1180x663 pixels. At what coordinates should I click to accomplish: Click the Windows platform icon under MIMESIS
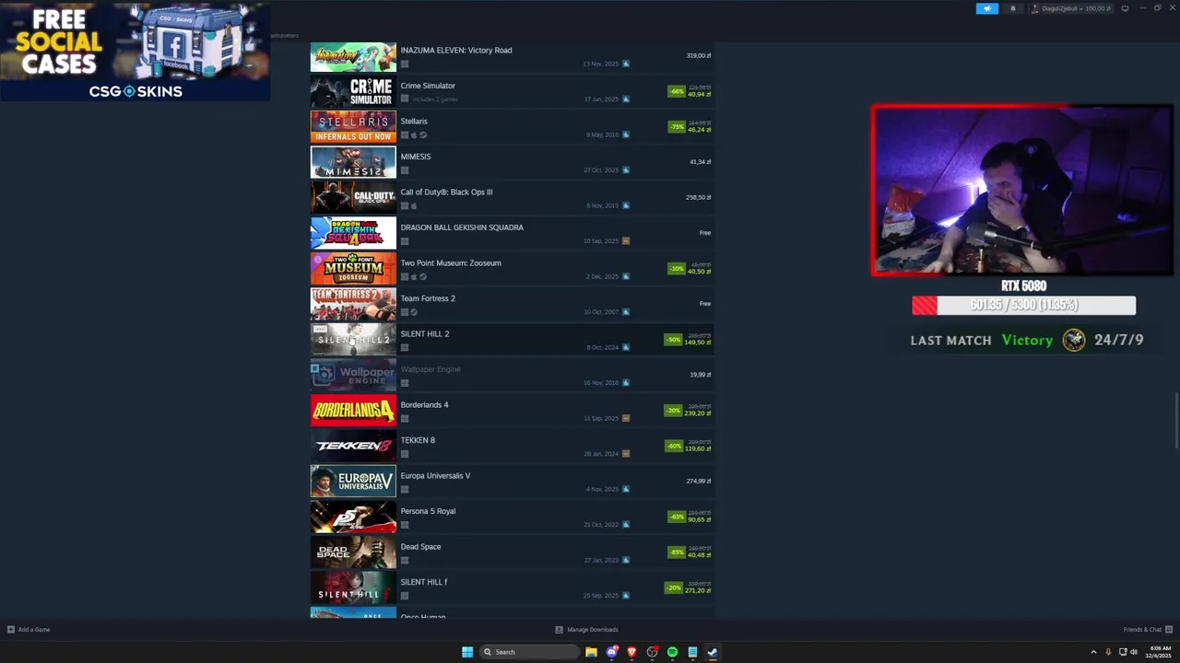click(x=404, y=170)
